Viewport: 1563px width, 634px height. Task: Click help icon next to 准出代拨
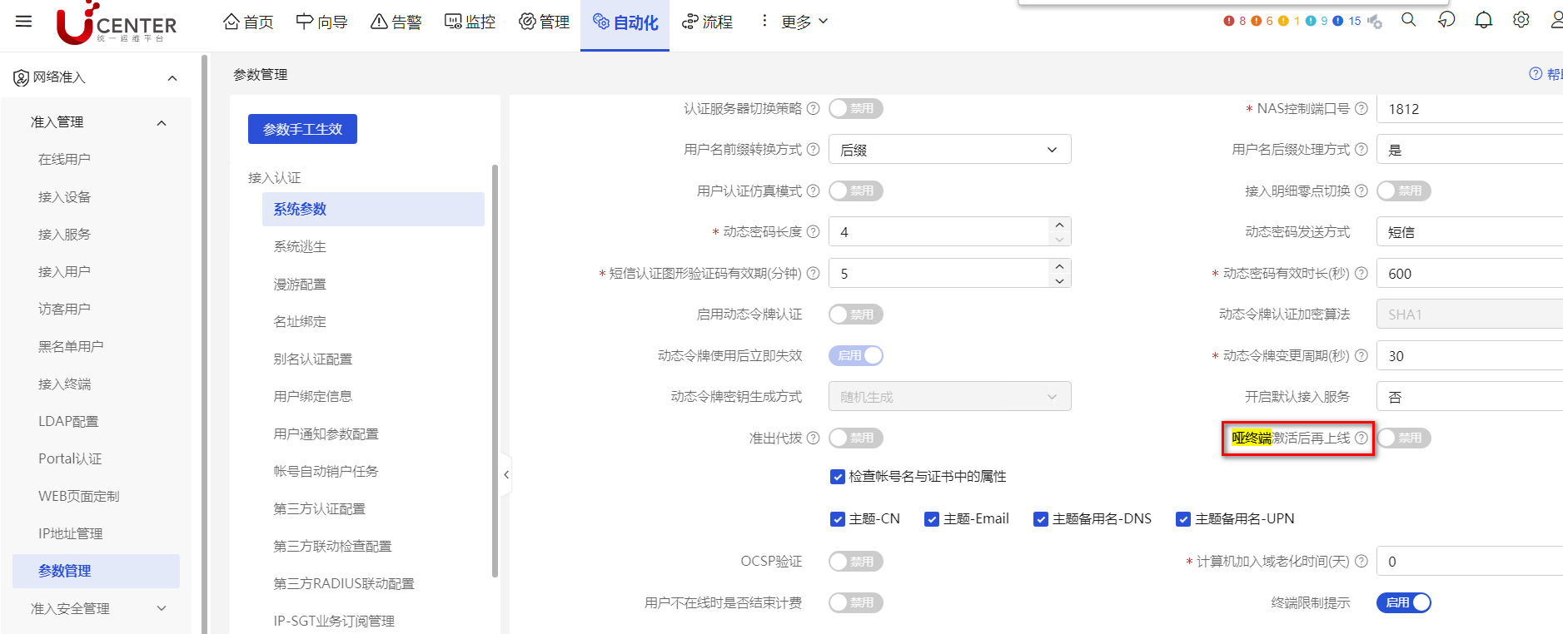pos(814,438)
